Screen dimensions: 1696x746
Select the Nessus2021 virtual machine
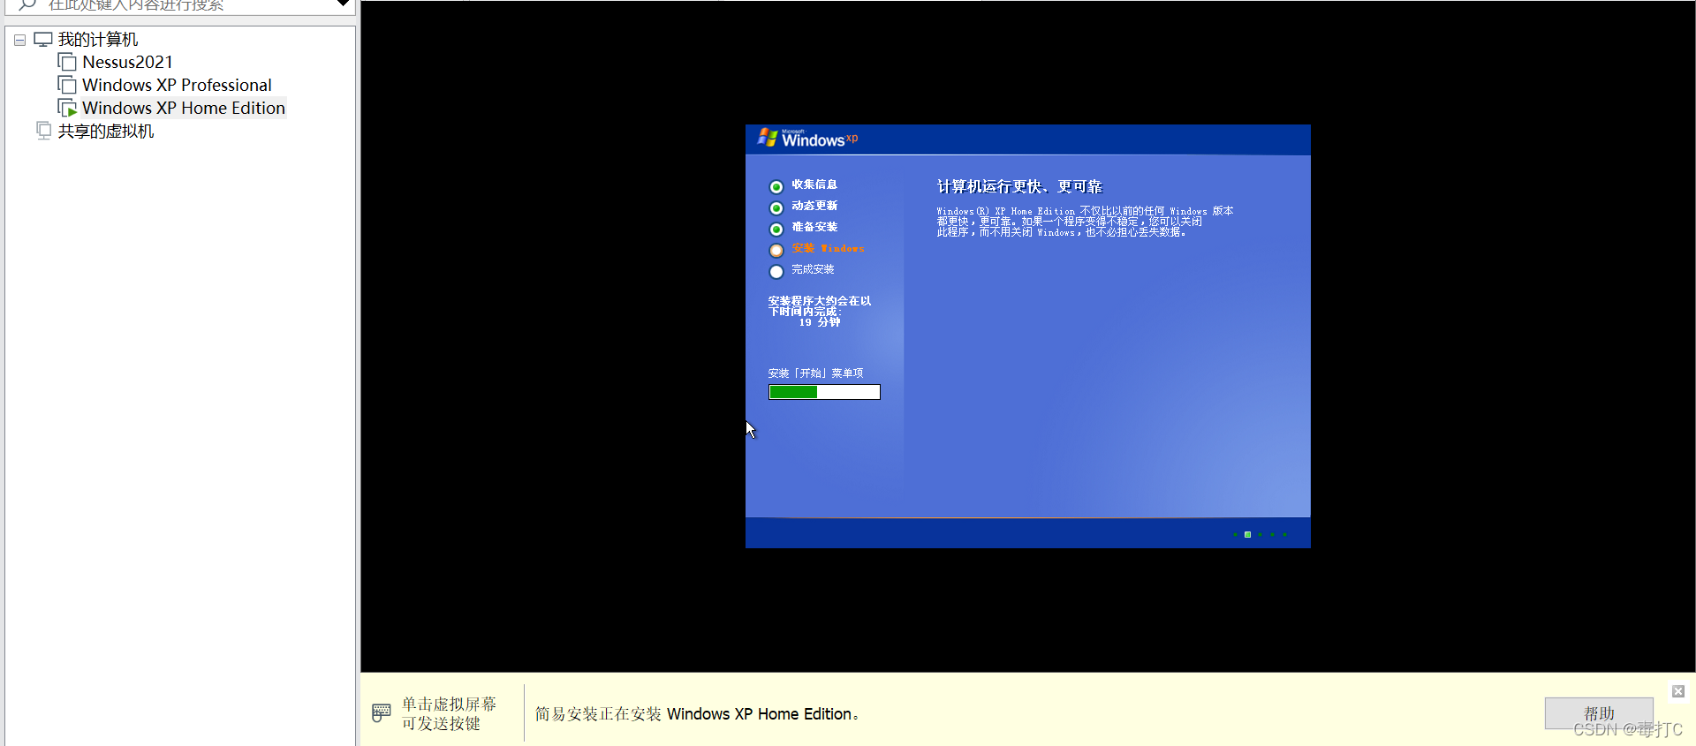coord(127,62)
